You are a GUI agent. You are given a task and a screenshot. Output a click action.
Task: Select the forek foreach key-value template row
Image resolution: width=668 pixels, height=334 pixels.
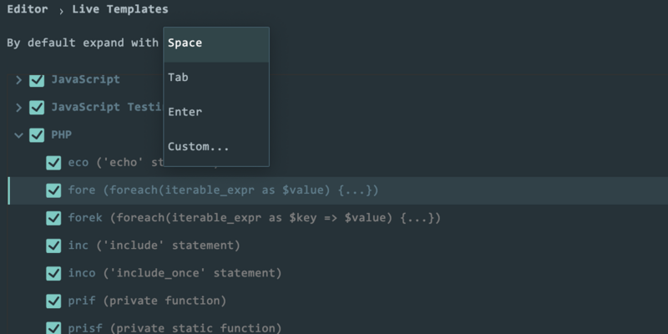tap(338, 218)
